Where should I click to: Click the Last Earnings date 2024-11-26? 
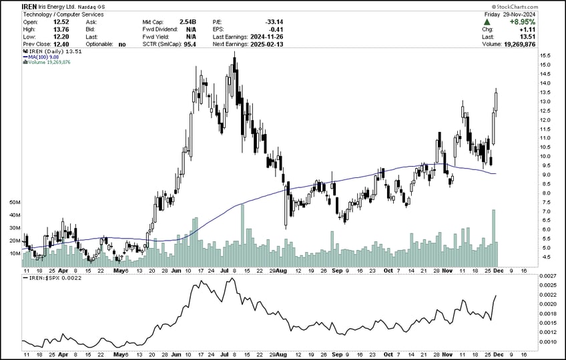(266, 37)
